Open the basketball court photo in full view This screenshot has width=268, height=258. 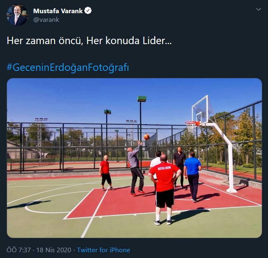pyautogui.click(x=134, y=158)
